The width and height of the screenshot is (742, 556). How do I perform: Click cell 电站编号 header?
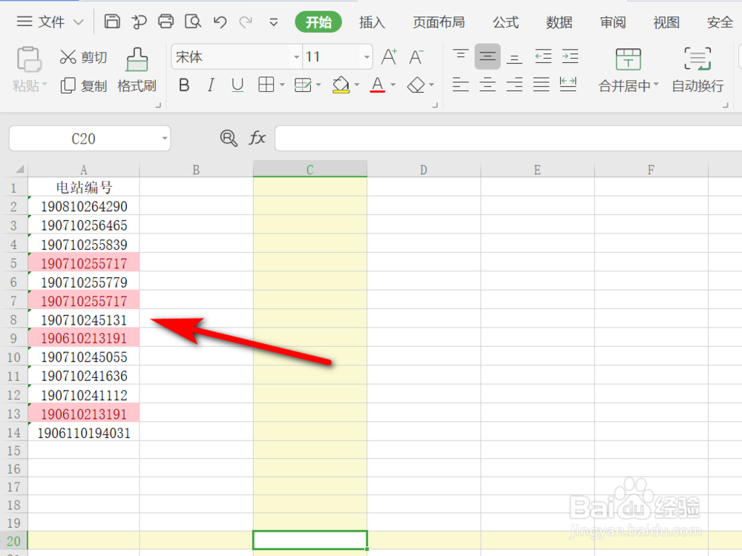84,188
